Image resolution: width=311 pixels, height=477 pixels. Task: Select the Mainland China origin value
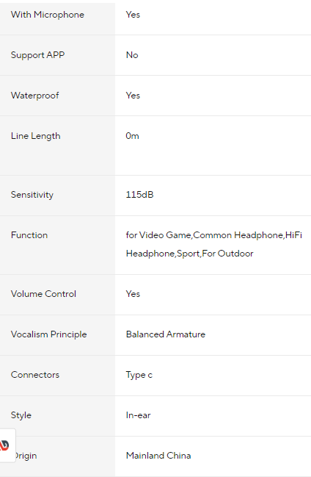(x=158, y=456)
